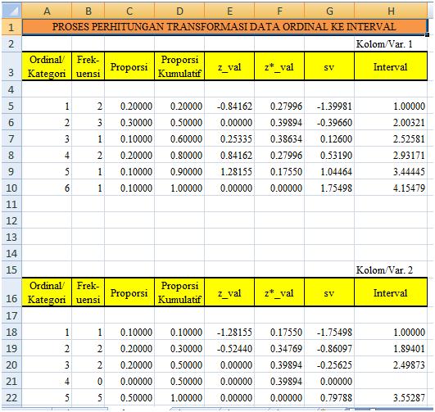
Task: Select cell with value 0.38634
Action: coord(279,138)
